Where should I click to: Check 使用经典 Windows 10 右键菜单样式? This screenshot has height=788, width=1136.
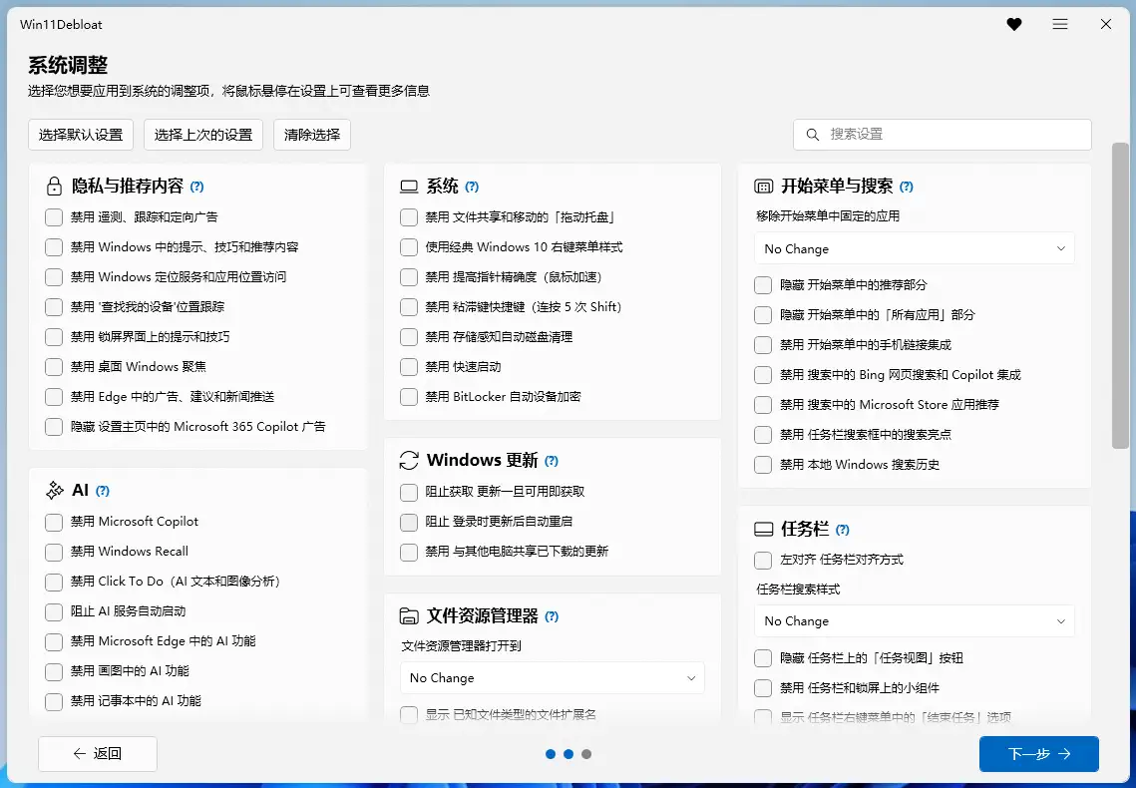409,247
